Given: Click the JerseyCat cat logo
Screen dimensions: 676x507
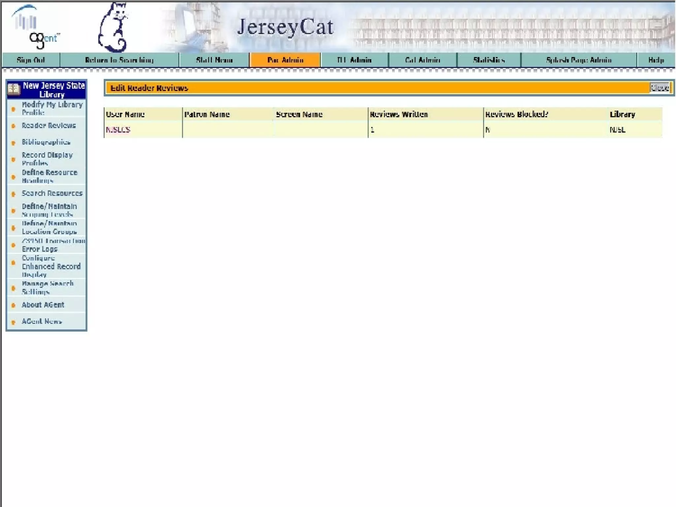Looking at the screenshot, I should (x=113, y=28).
